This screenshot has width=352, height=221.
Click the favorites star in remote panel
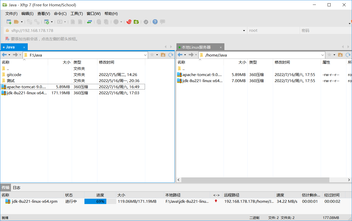(x=329, y=55)
